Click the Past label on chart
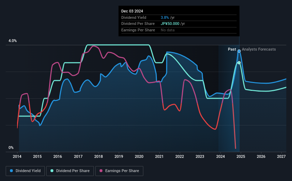 click(x=232, y=49)
